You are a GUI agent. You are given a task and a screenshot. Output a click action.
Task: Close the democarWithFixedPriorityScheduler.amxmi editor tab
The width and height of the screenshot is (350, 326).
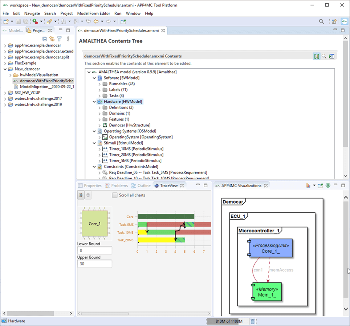click(x=163, y=30)
